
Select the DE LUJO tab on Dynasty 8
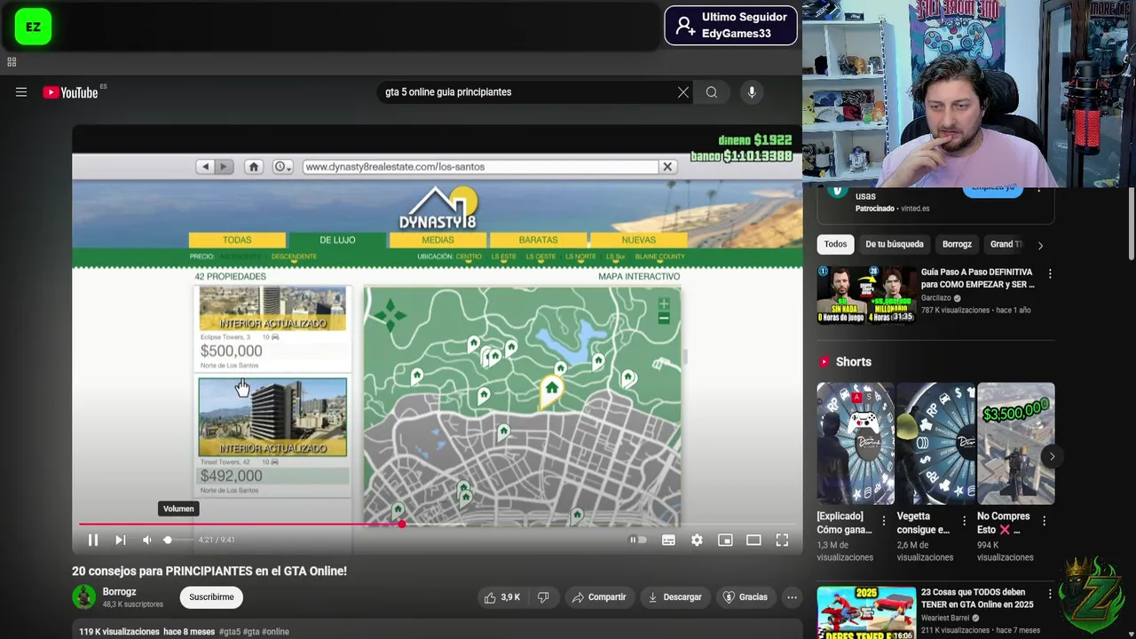click(337, 241)
